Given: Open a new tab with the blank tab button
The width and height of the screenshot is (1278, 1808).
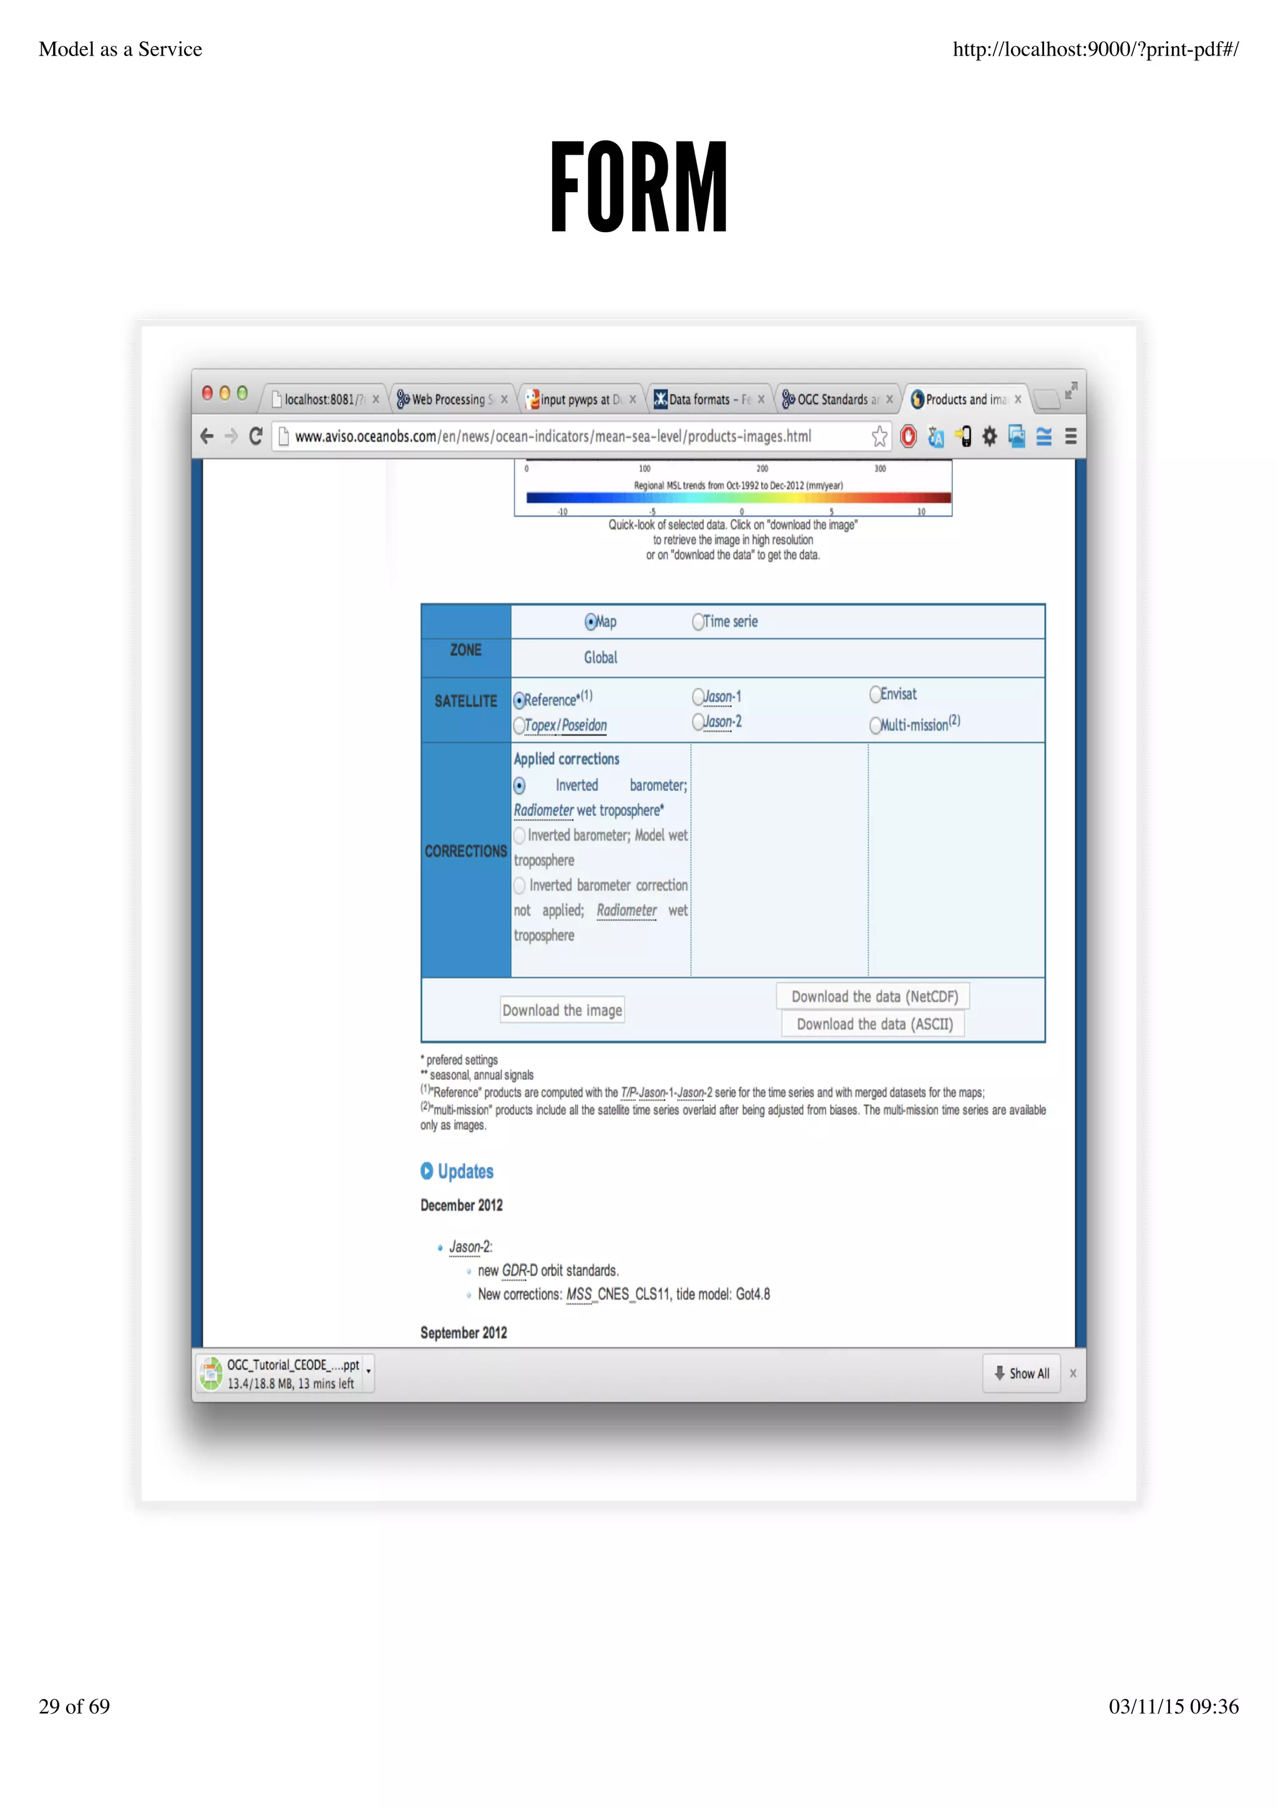Looking at the screenshot, I should (x=1046, y=400).
